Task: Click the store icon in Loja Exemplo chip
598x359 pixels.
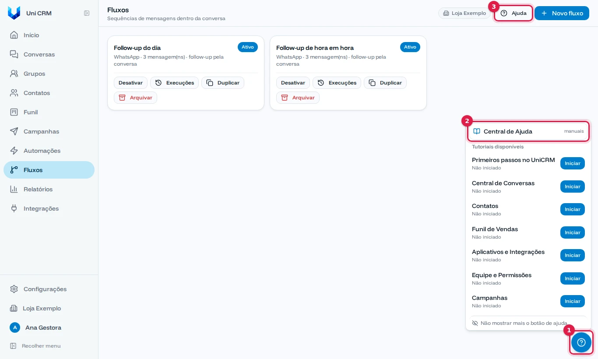Action: tap(446, 13)
